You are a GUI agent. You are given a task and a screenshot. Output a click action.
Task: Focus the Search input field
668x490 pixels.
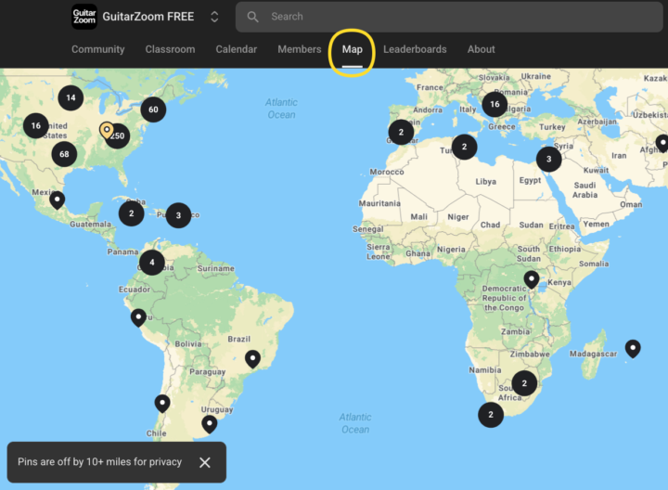pos(445,17)
